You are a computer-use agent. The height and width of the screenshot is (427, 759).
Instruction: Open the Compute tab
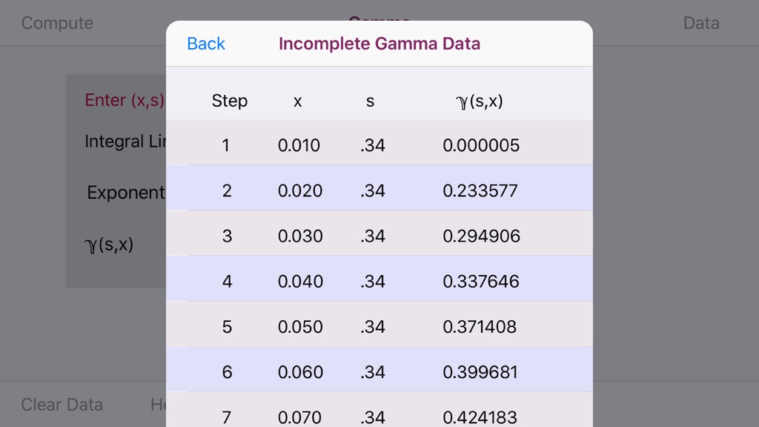coord(57,23)
